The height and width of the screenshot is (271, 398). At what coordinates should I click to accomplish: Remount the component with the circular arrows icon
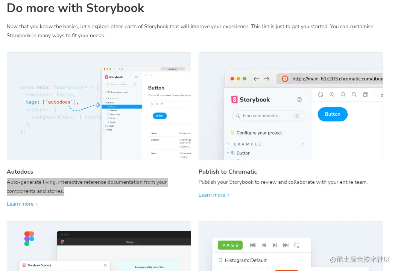click(x=320, y=94)
